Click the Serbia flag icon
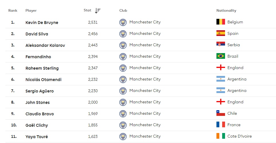Image resolution: width=276 pixels, height=143 pixels. coord(220,45)
